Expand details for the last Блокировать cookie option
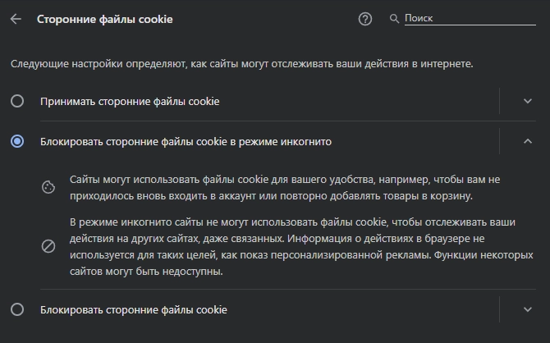The height and width of the screenshot is (343, 550). tap(528, 309)
